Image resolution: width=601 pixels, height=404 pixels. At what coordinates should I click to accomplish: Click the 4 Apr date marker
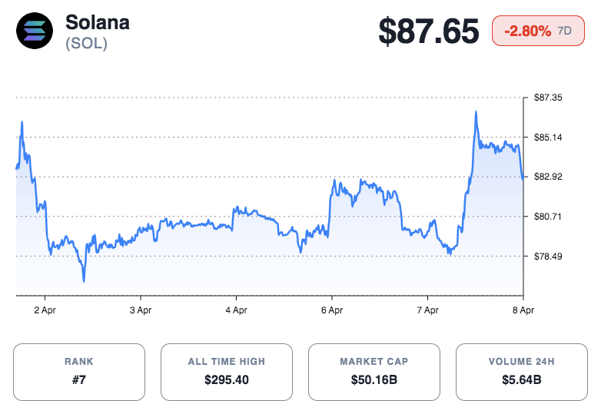(236, 310)
